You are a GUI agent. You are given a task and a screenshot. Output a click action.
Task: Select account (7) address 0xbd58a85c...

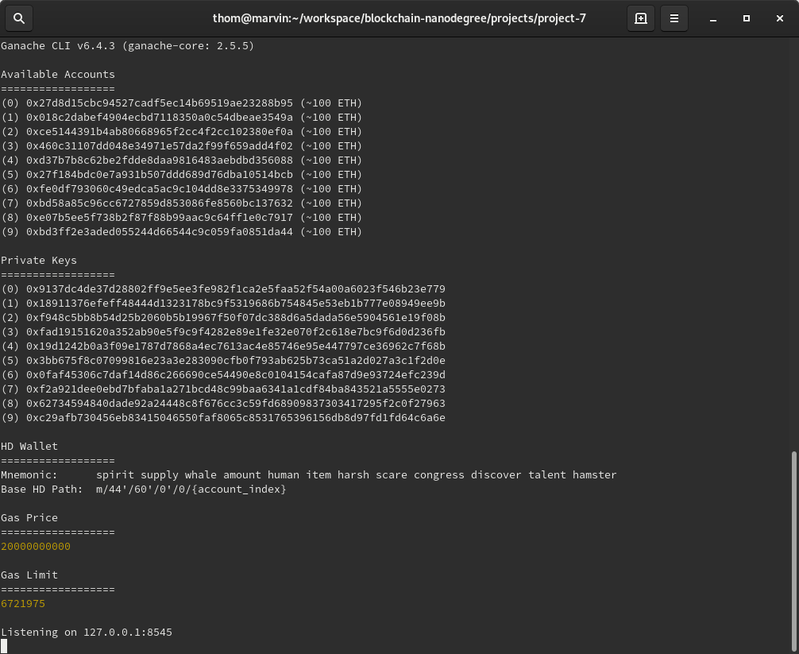[x=160, y=203]
